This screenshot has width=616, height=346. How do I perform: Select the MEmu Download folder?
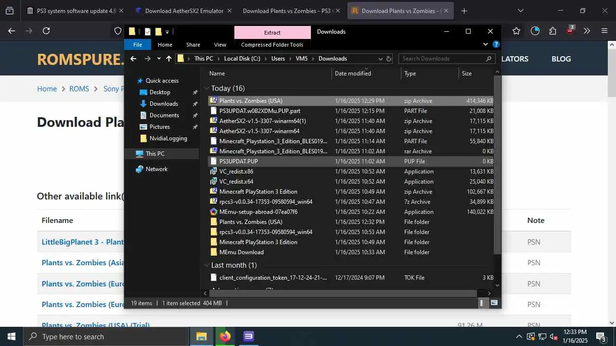pyautogui.click(x=351, y=252)
